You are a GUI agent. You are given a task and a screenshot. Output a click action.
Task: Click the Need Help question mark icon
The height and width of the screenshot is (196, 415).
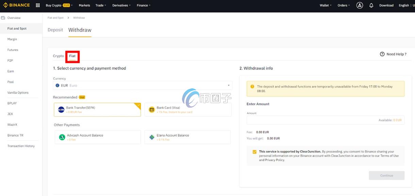click(382, 54)
